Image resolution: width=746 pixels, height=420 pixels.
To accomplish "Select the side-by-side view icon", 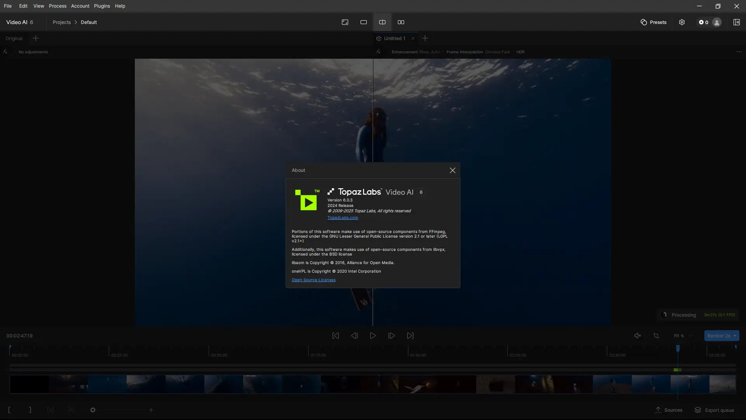I will click(x=401, y=22).
